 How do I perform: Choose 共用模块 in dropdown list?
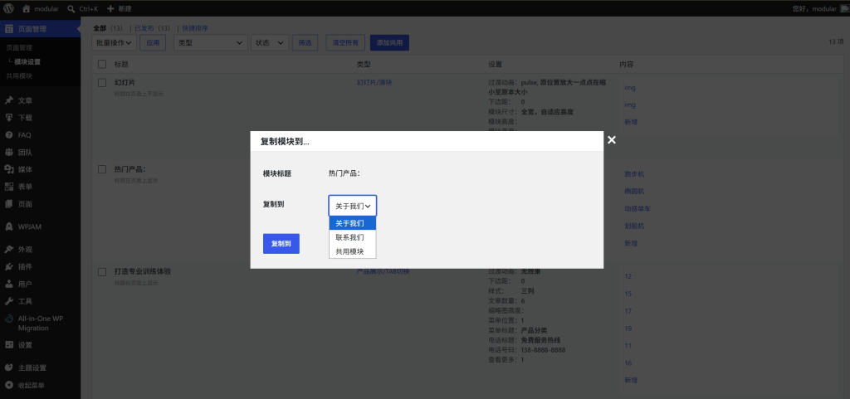tap(352, 251)
